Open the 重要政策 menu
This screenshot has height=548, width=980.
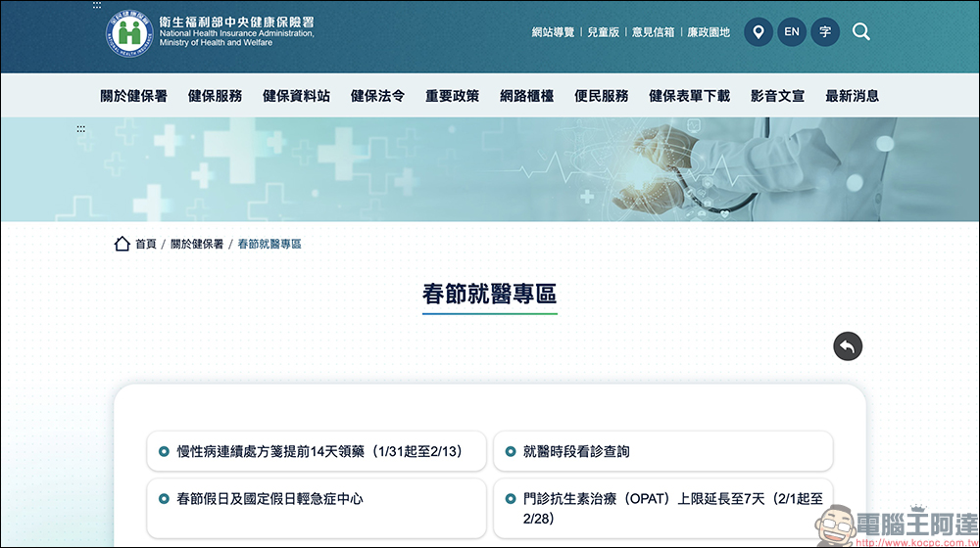pos(452,96)
